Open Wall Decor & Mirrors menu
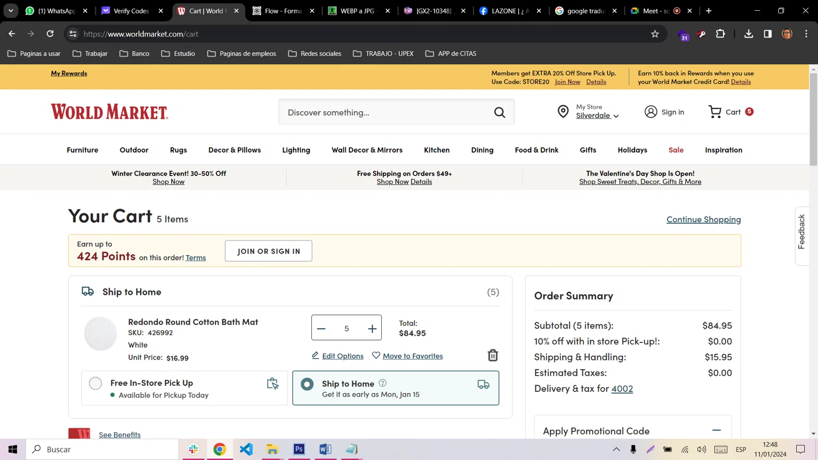818x460 pixels. coord(367,150)
